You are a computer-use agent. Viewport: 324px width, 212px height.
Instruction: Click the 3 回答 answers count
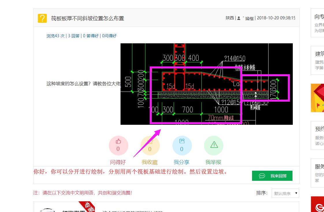pos(74,36)
